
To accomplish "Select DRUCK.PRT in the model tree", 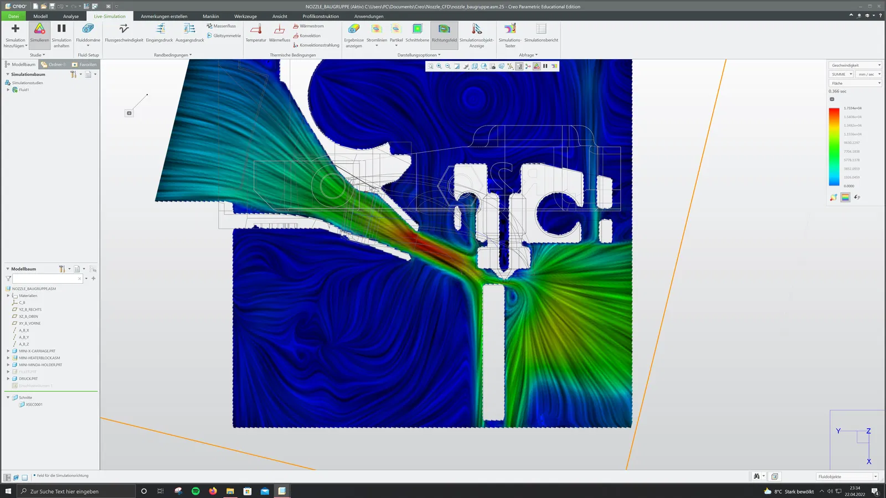I will pyautogui.click(x=28, y=379).
